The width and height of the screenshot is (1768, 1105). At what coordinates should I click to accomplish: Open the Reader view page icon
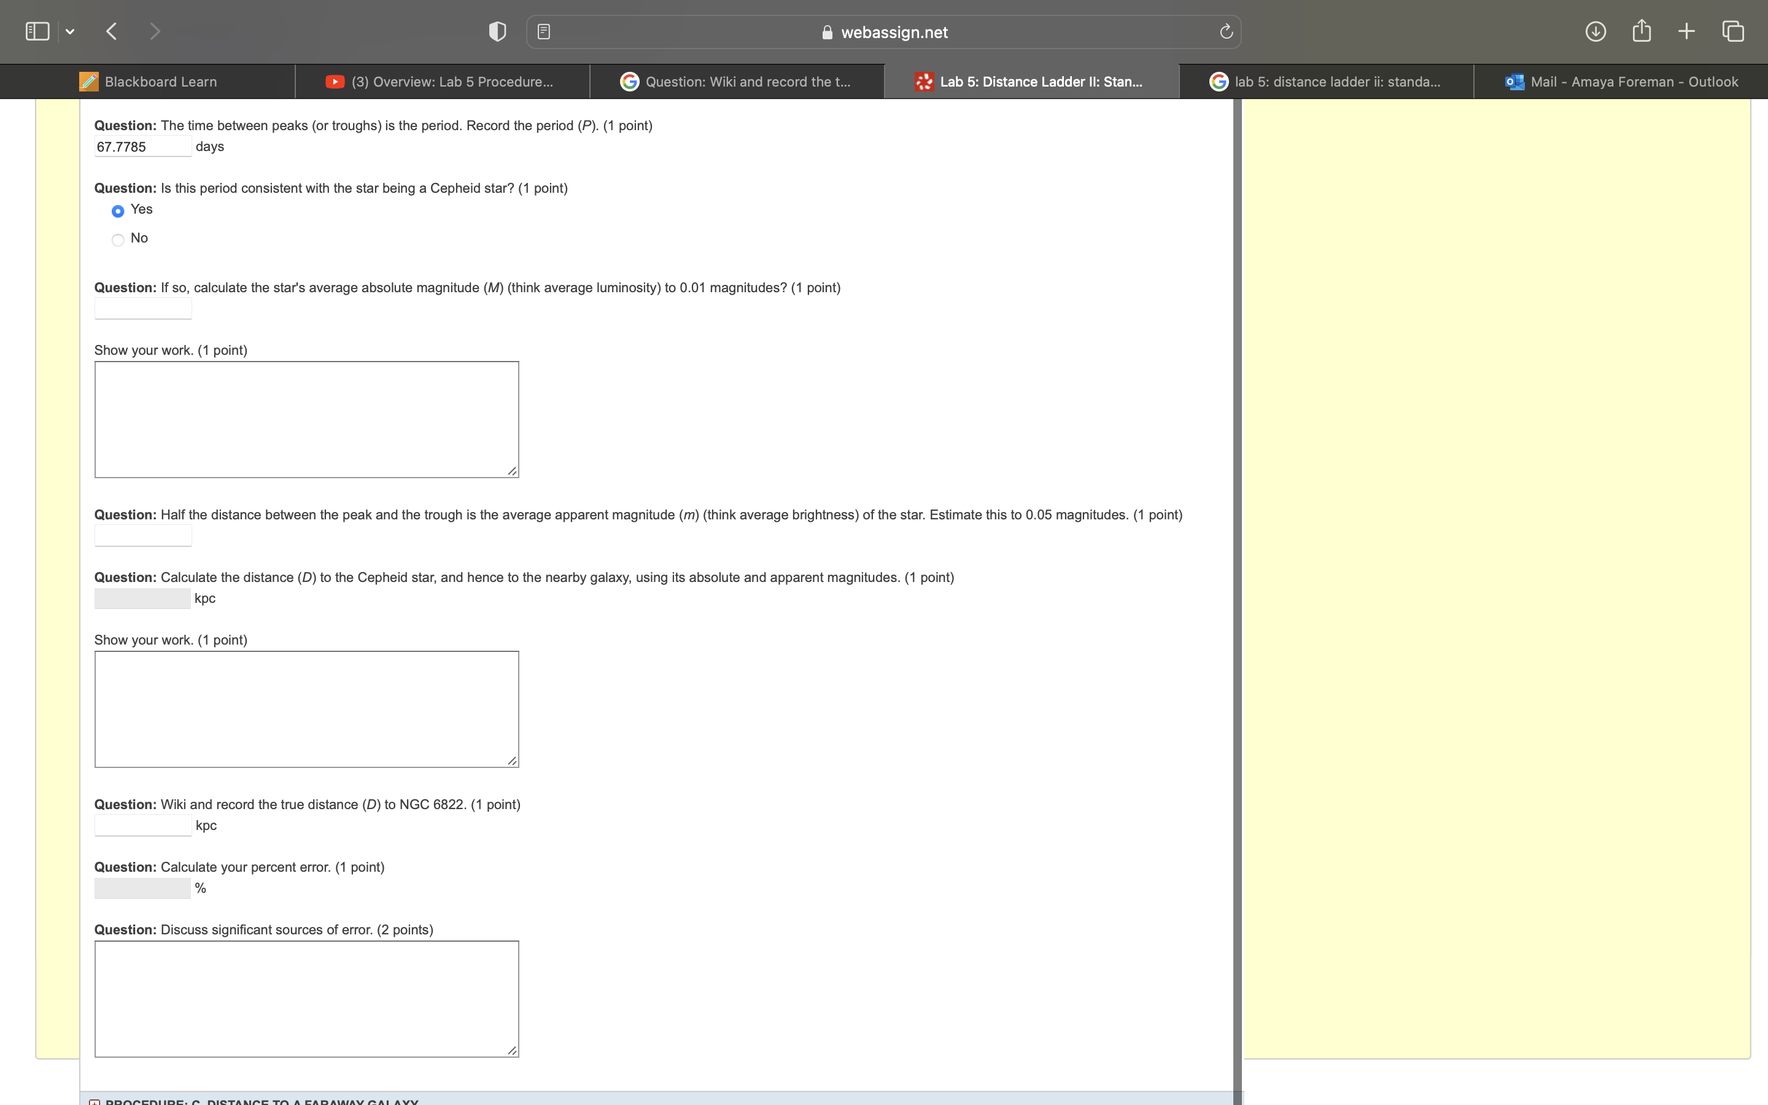point(543,31)
